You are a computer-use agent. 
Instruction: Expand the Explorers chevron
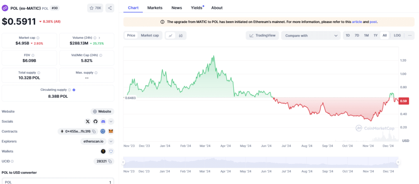point(111,141)
